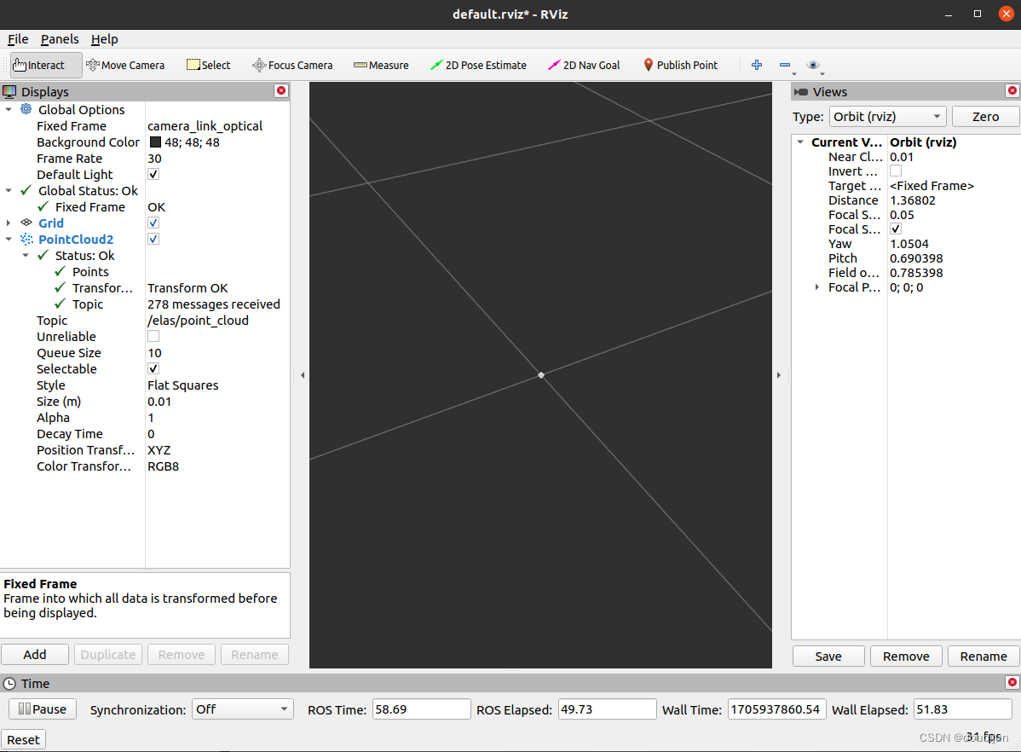The width and height of the screenshot is (1021, 752).
Task: Click the Wall Time field
Action: click(x=776, y=709)
